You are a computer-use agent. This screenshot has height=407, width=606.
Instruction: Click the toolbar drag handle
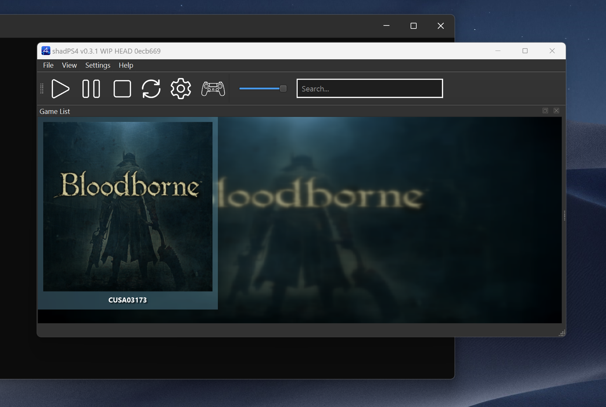(42, 89)
